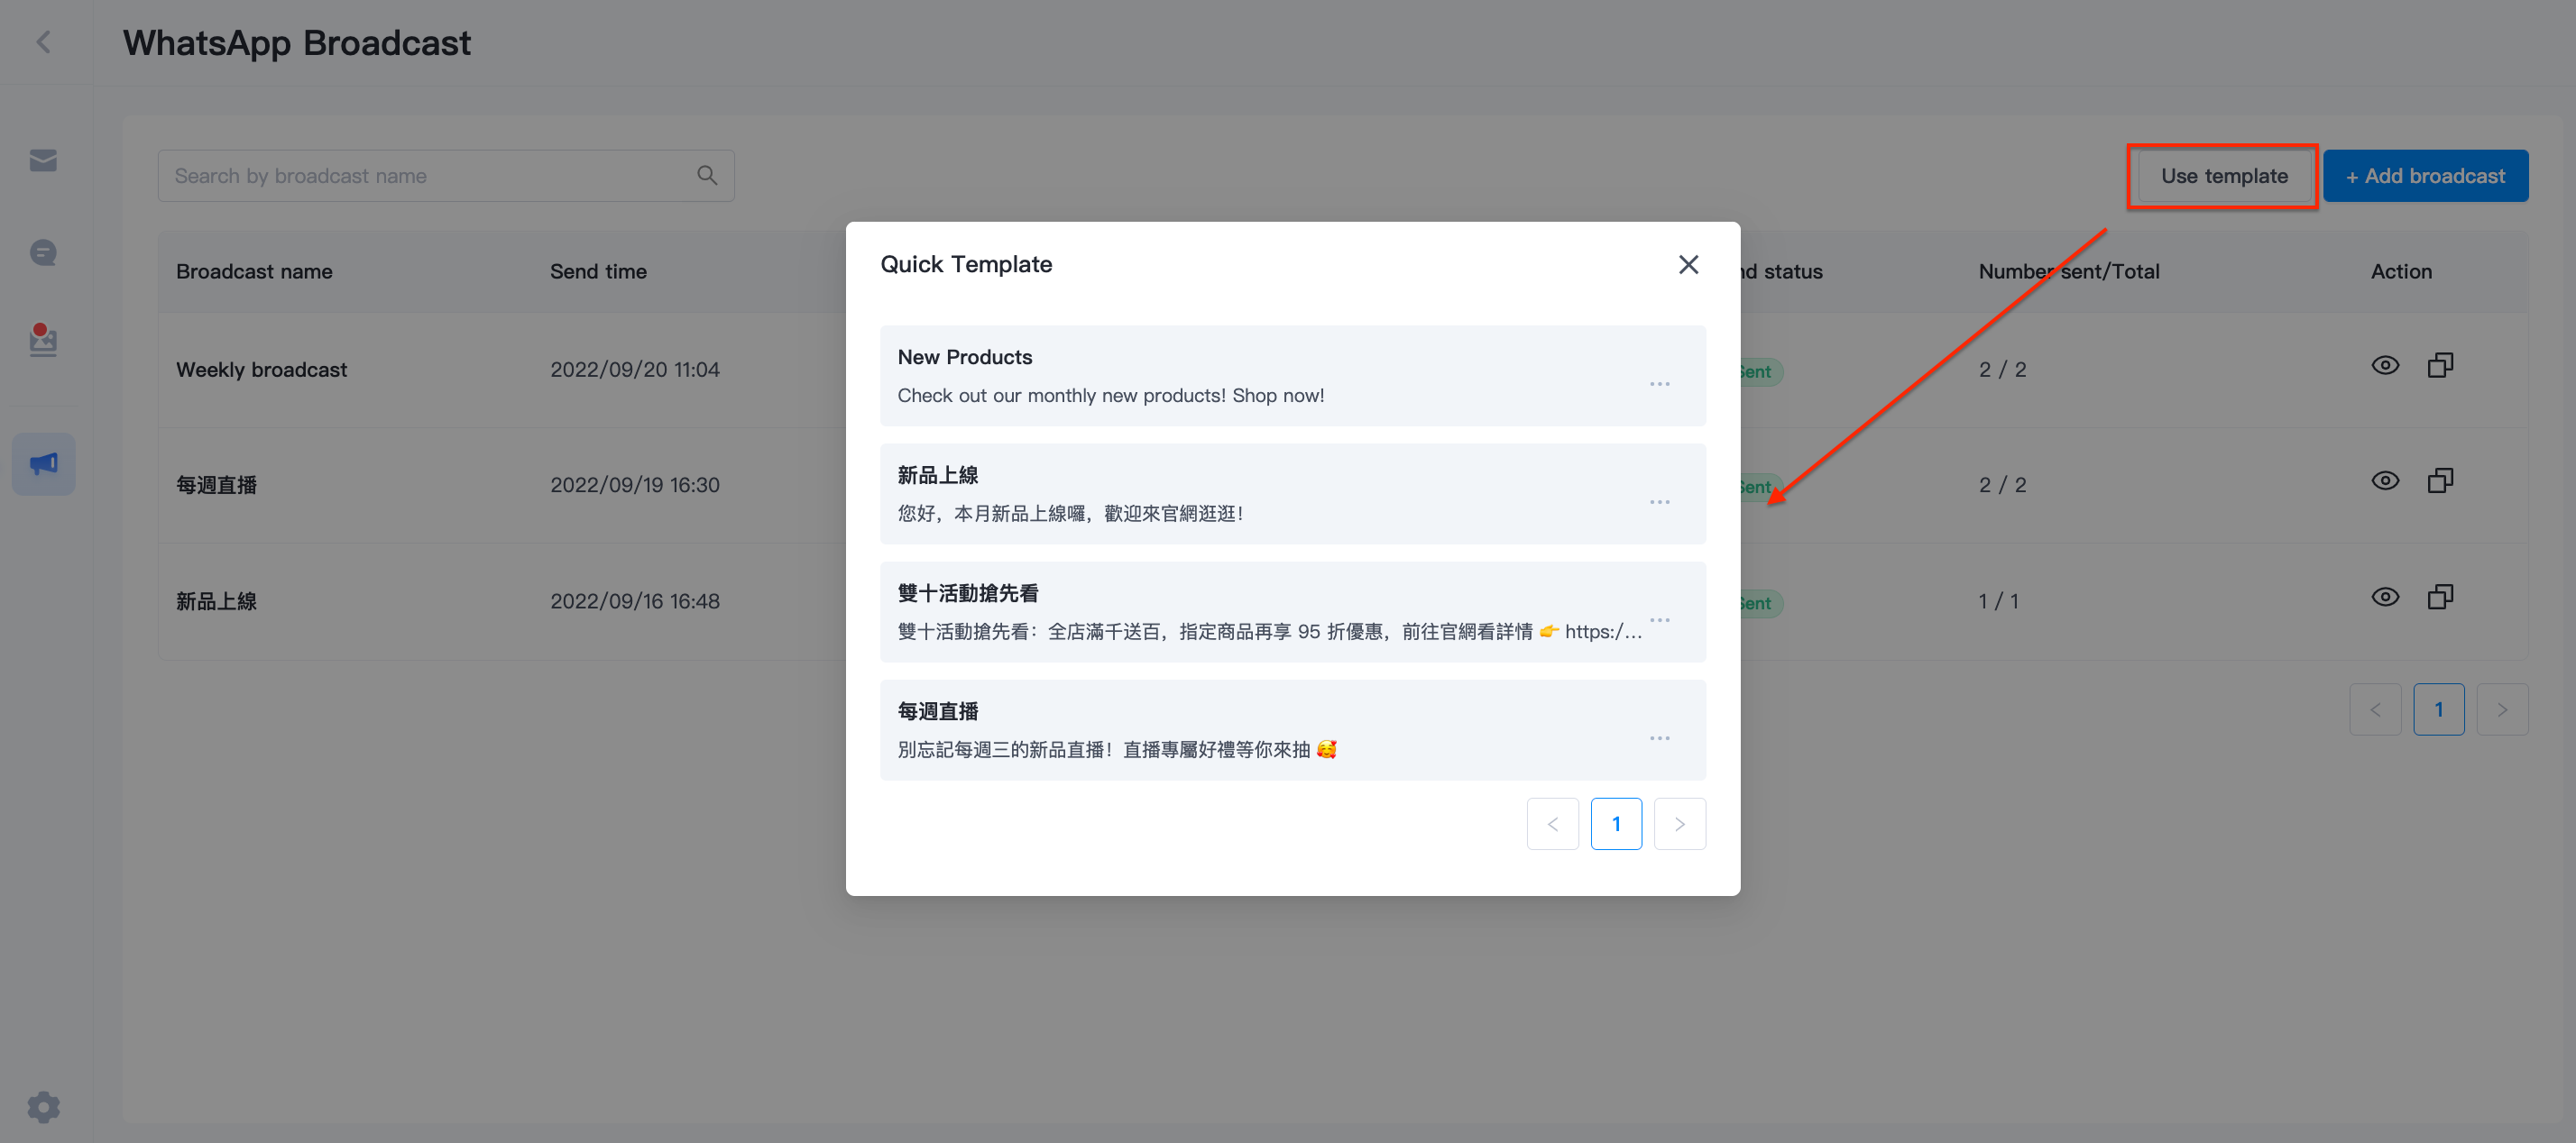Click the Broadcast name column header
Viewport: 2576px width, 1143px height.
[254, 271]
